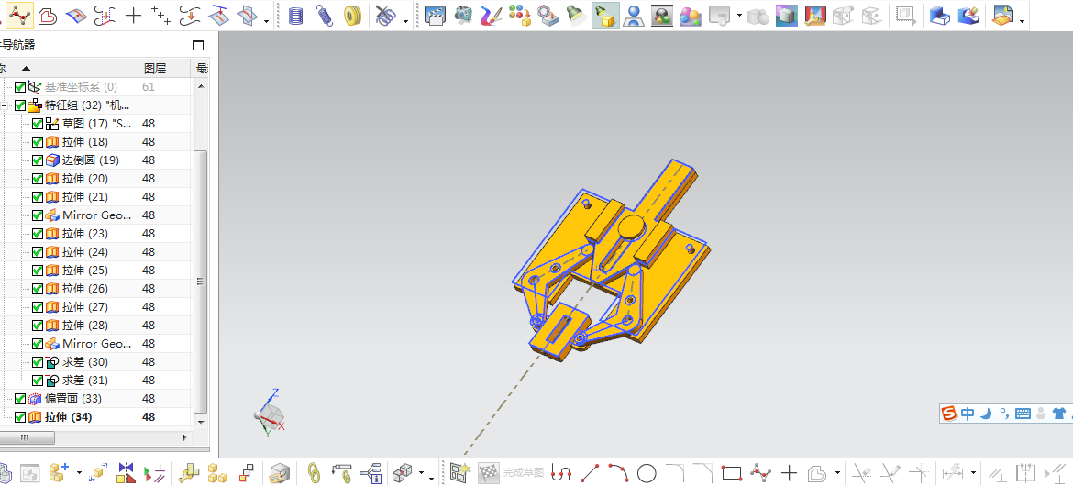Click the colored balls materials icon
Image resolution: width=1073 pixels, height=486 pixels.
(520, 15)
